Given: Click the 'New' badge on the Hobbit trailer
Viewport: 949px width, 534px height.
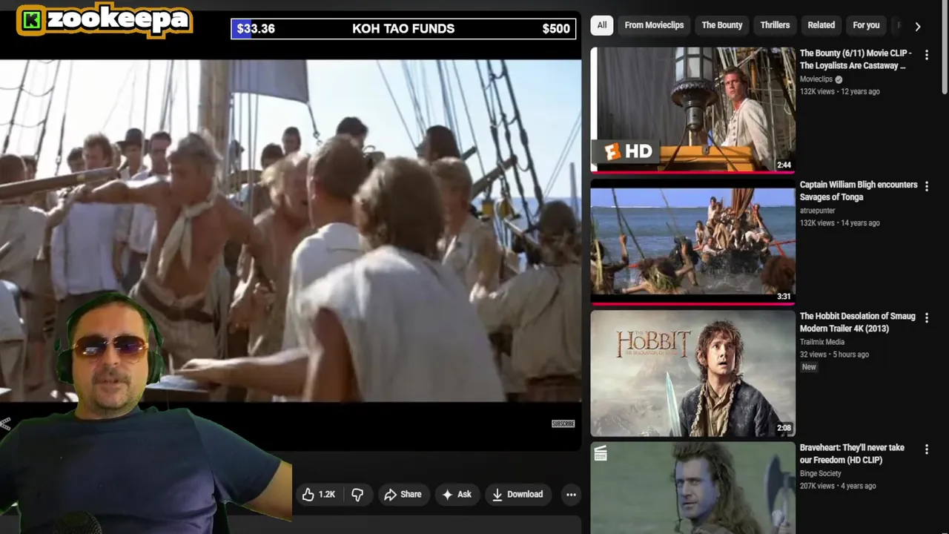Looking at the screenshot, I should pyautogui.click(x=809, y=366).
